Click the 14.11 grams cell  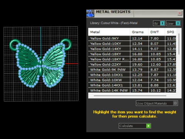tap(139, 49)
